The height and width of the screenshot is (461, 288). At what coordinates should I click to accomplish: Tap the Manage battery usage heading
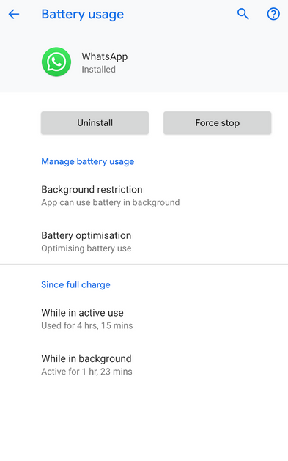(x=88, y=161)
